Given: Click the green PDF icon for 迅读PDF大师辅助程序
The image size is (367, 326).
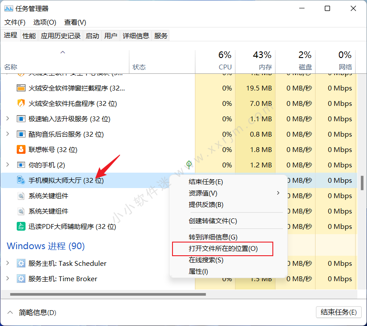Looking at the screenshot, I should click(x=21, y=226).
